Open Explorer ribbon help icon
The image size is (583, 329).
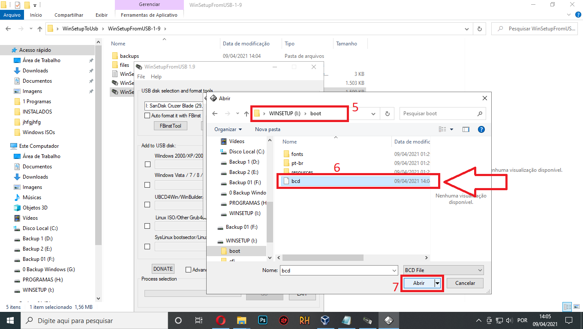579,15
